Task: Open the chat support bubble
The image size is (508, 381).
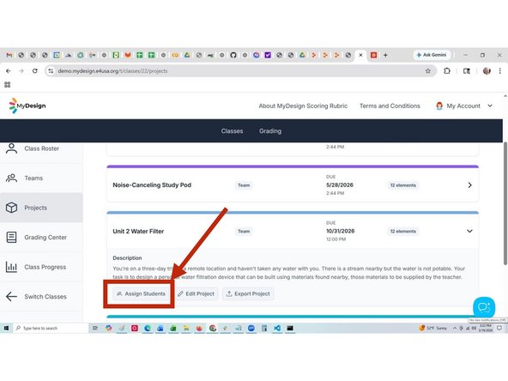Action: coord(484,307)
